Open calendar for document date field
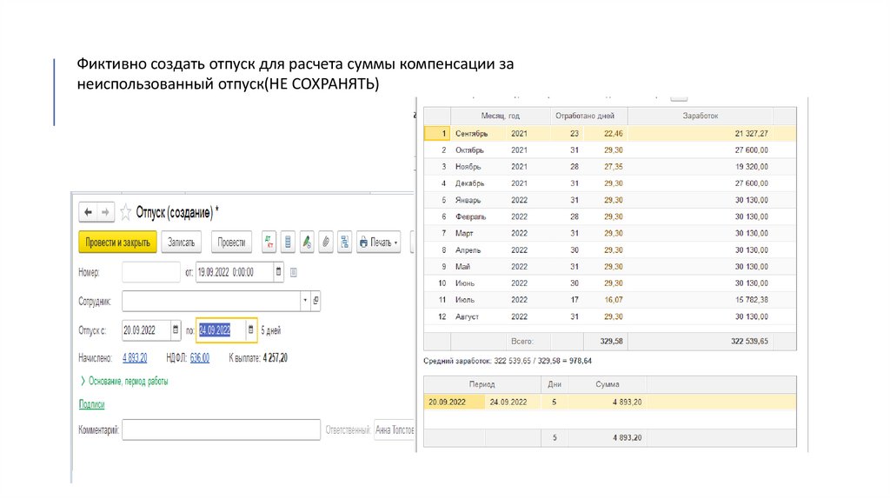890x499 pixels. (278, 272)
